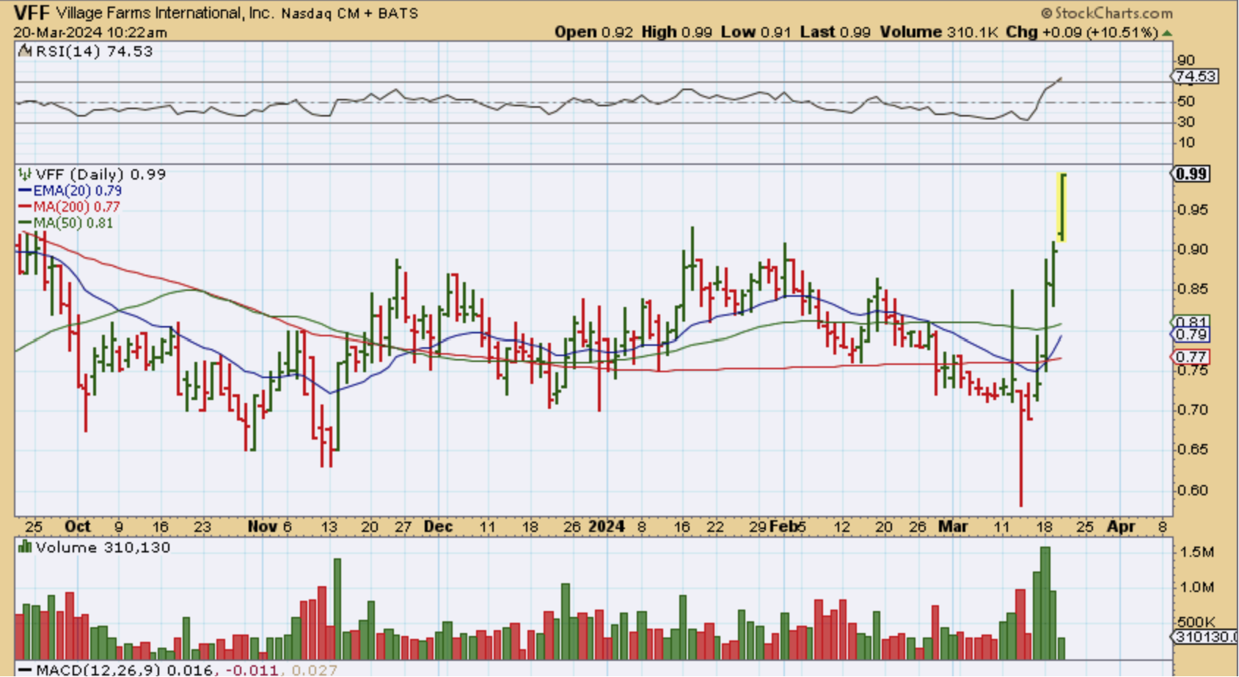Click the 0.65 price axis label

coord(1193,449)
